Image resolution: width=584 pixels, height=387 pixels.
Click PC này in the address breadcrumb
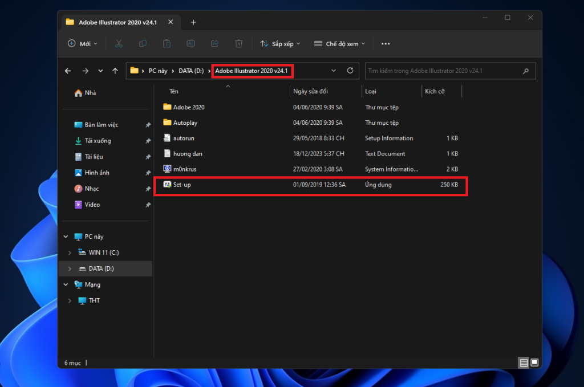pos(158,71)
